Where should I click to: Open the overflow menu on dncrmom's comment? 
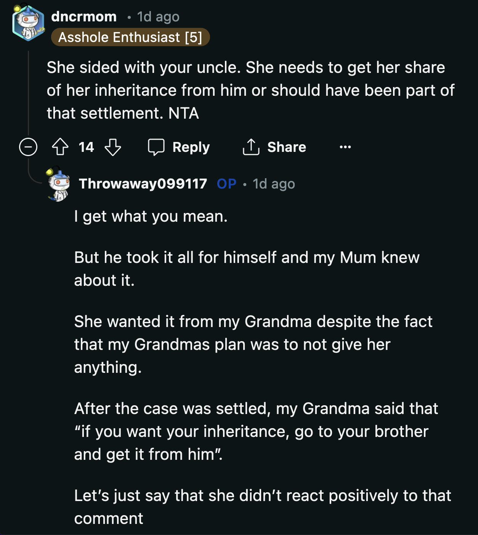coord(345,147)
